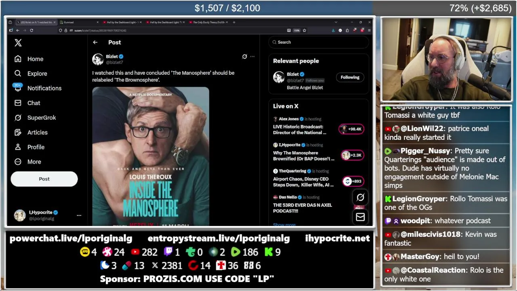Open the X logo home link

click(18, 43)
